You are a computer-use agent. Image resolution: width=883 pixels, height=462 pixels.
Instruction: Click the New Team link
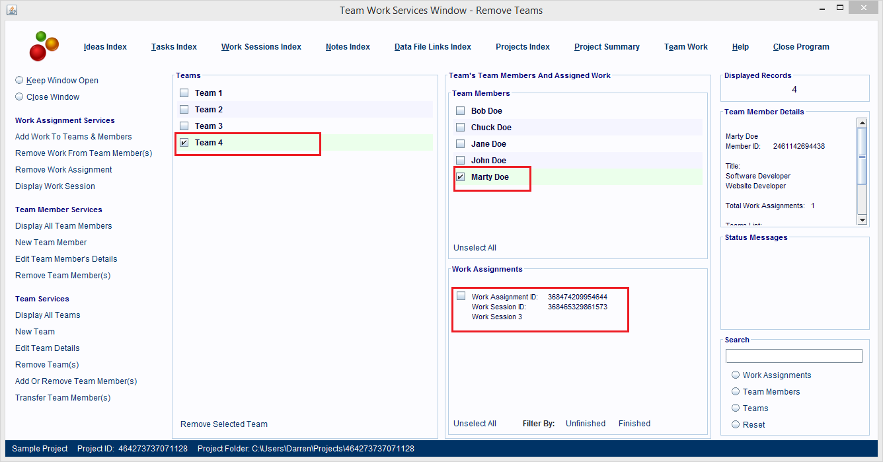point(35,332)
